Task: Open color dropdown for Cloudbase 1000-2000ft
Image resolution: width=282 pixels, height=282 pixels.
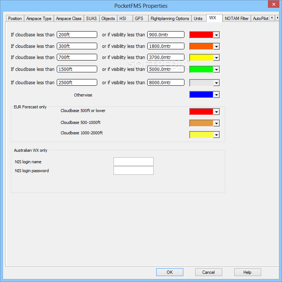Action: click(216, 135)
